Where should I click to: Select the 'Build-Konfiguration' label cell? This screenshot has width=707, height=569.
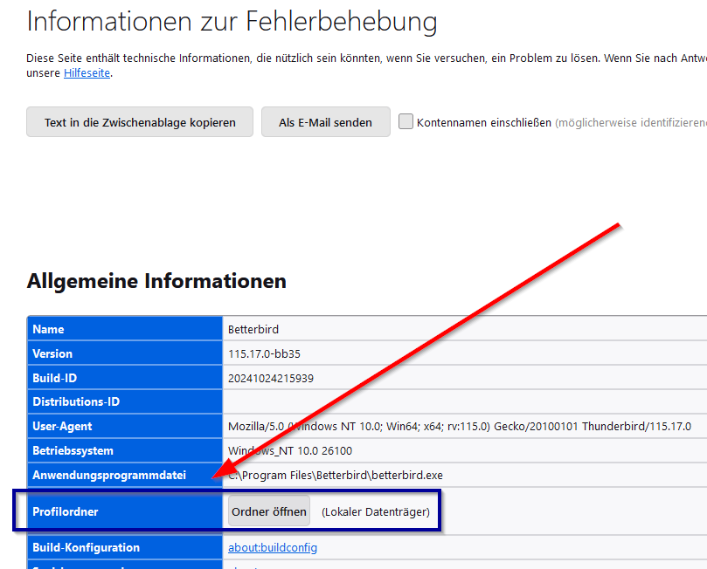point(125,547)
